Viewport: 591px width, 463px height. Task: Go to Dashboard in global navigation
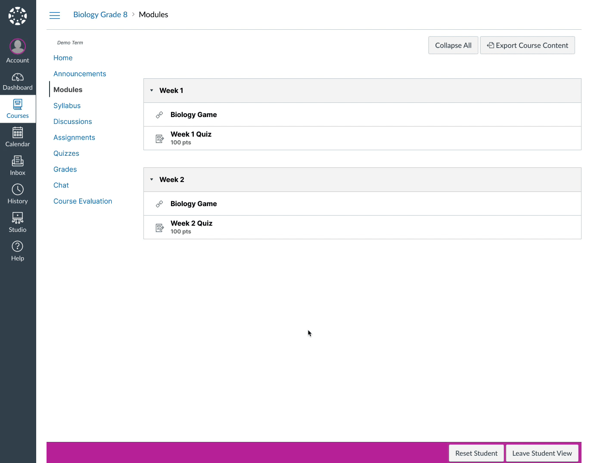click(x=18, y=82)
